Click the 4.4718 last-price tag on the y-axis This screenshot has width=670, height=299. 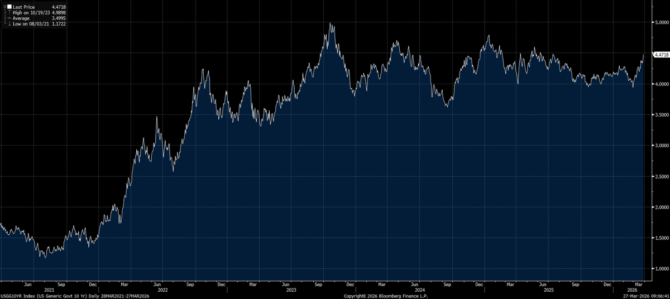(x=661, y=55)
